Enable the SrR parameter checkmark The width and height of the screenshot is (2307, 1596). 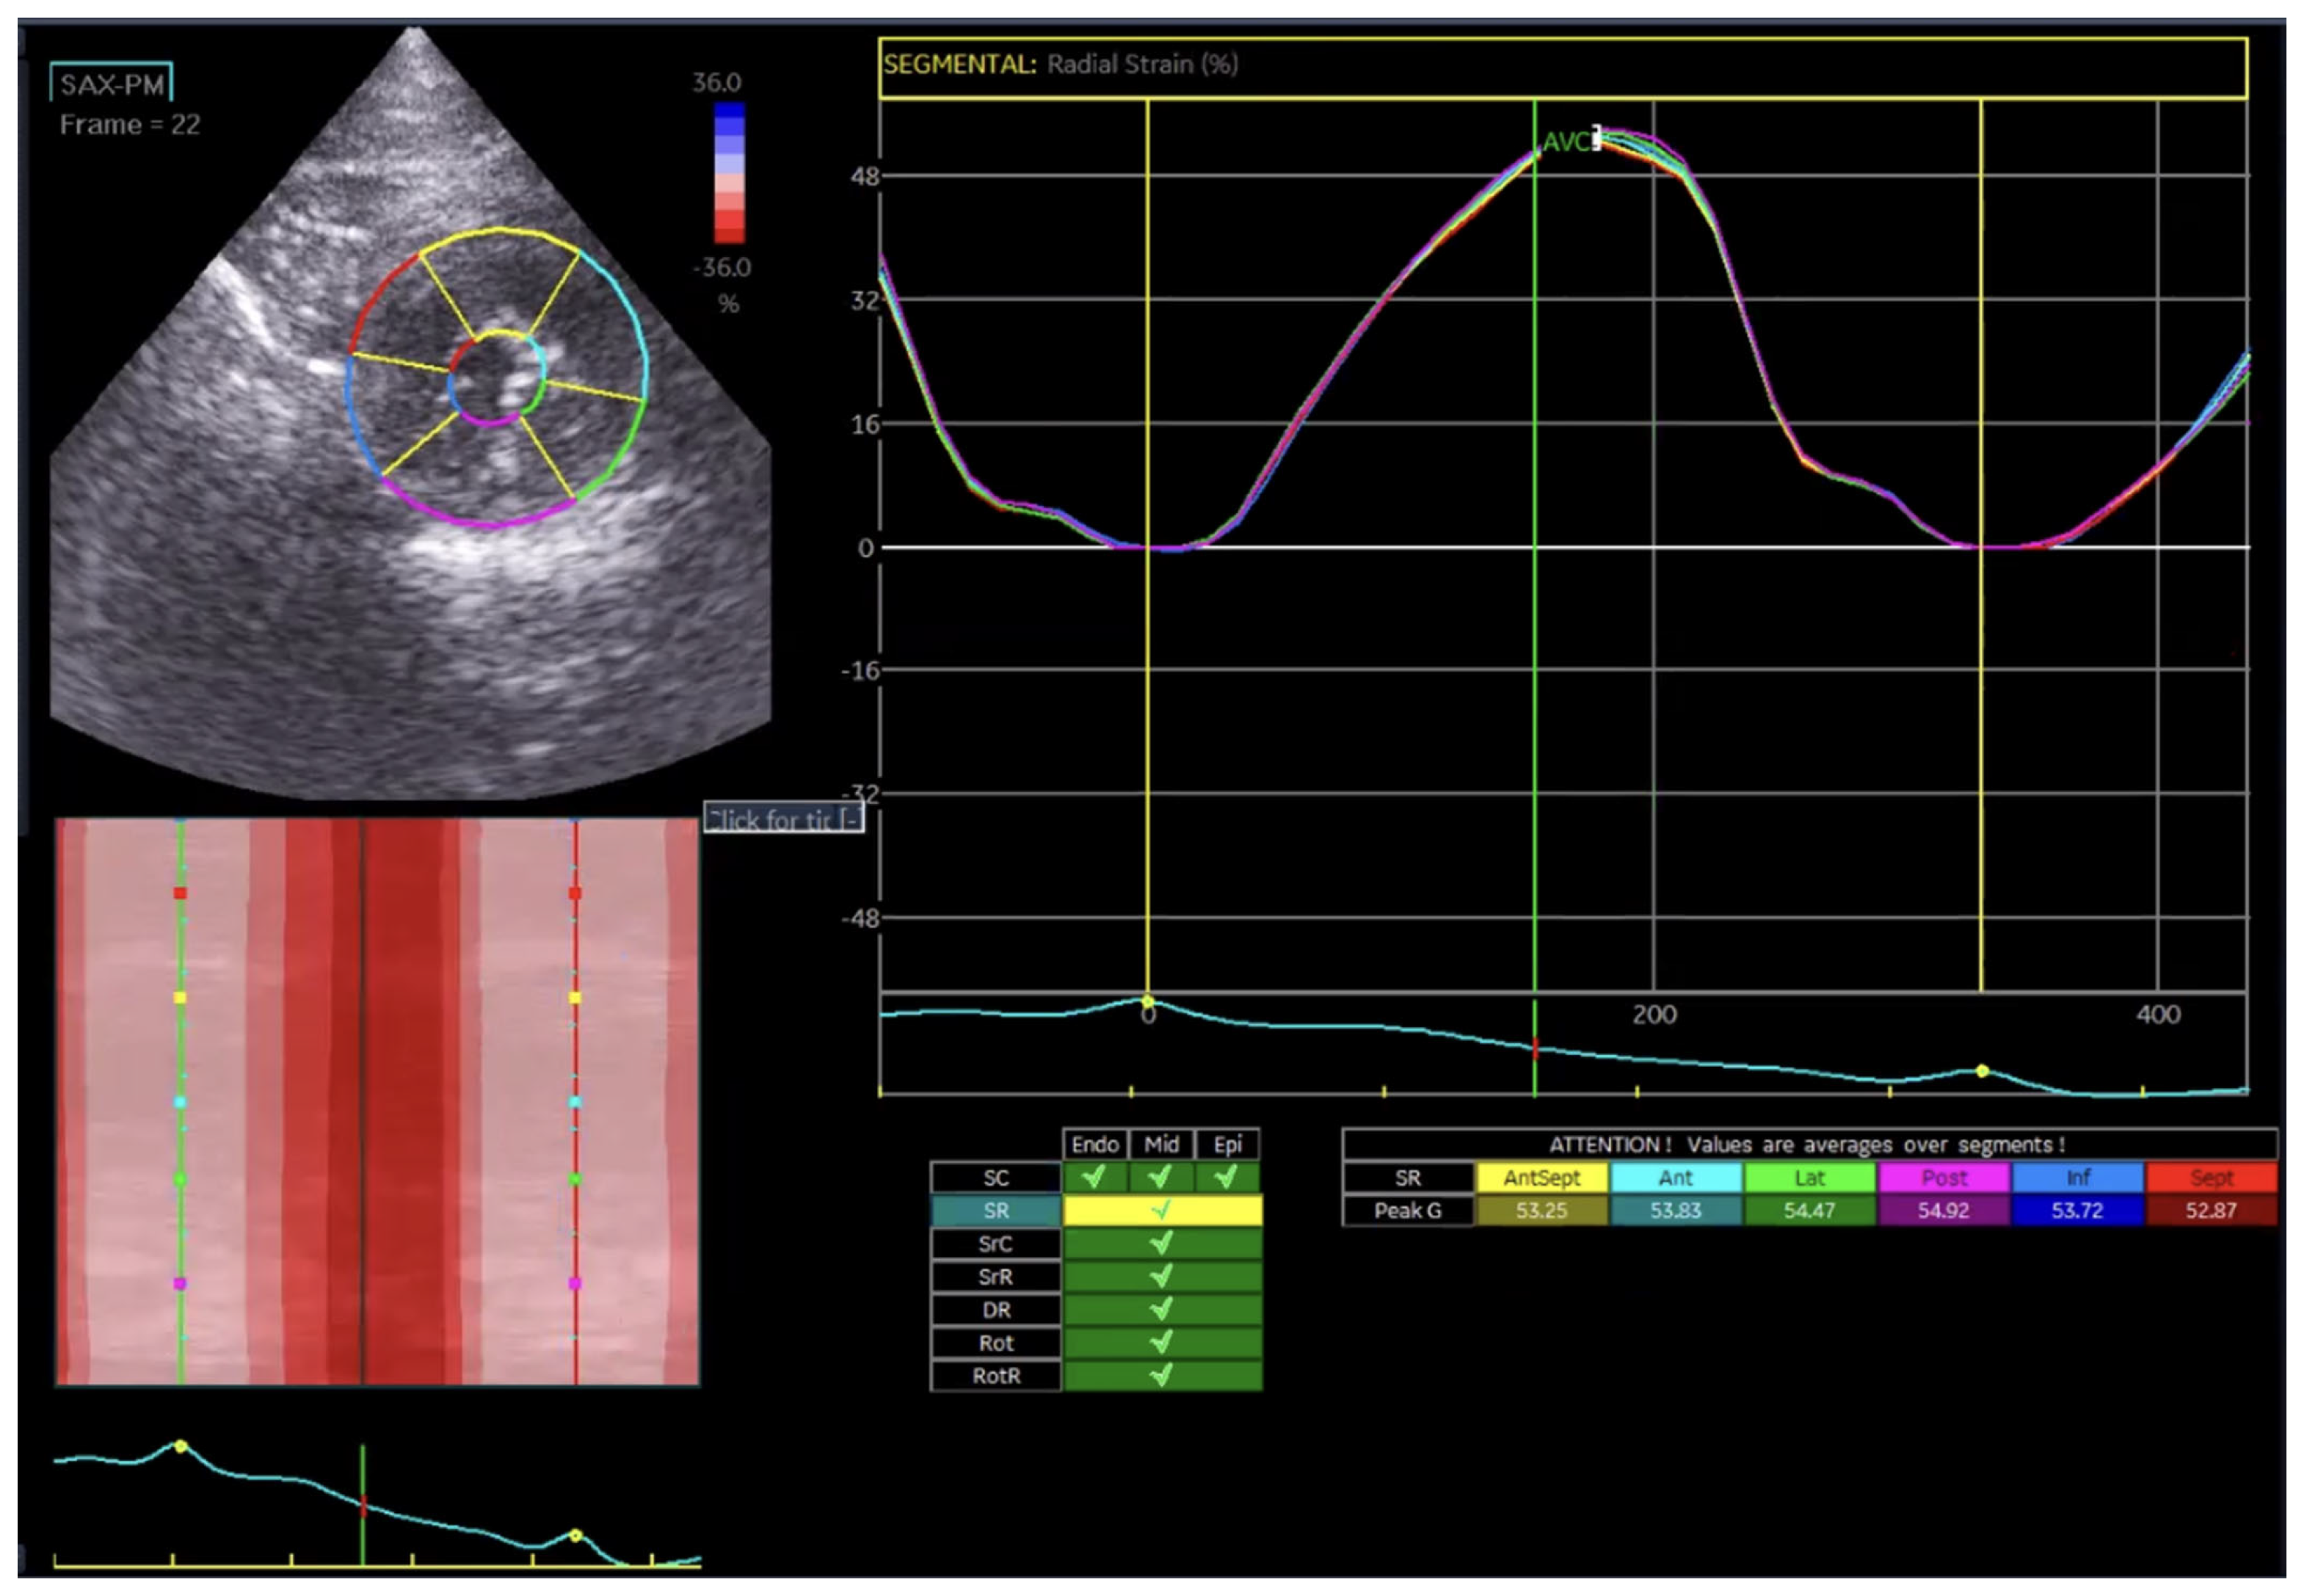click(1161, 1276)
